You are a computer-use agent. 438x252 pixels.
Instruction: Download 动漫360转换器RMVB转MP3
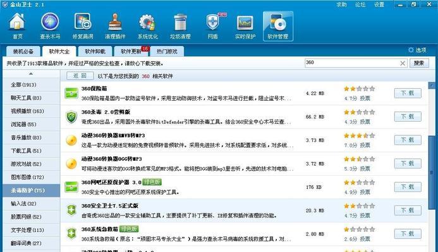408,140
